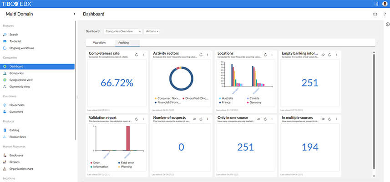Toggle the Warning legend entry in Validation report
390x182 pixels.
coord(125,167)
